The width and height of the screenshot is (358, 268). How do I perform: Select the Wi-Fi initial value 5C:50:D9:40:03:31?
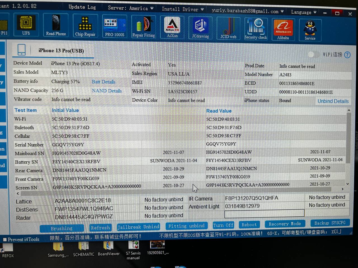pos(70,119)
